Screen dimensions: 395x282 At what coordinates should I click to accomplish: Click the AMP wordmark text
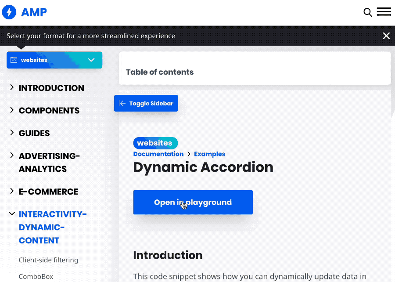(34, 12)
